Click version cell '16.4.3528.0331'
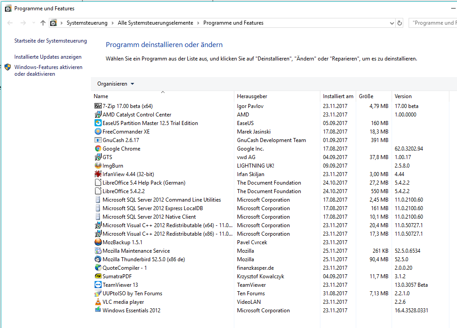Screen dimensions: 457x328 tap(411, 311)
